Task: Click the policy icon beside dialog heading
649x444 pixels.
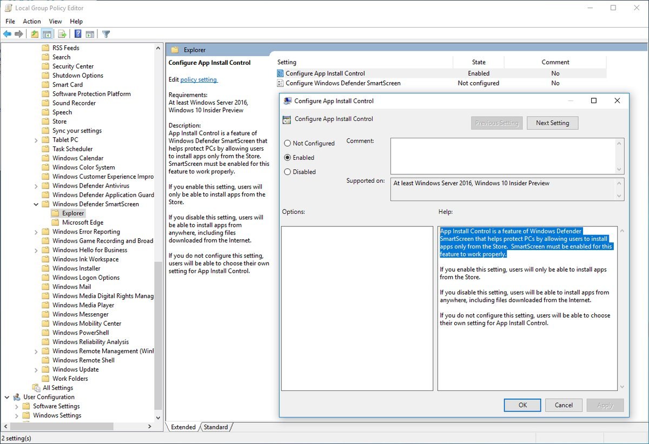Action: coord(287,120)
